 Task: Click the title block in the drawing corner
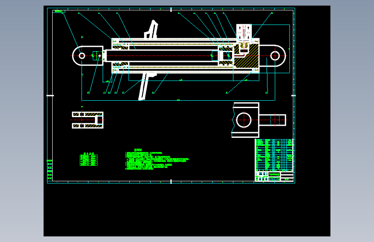(274, 177)
